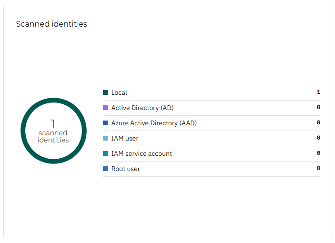Select the IAM service account label
Viewport: 335px width, 243px height.
pos(142,153)
